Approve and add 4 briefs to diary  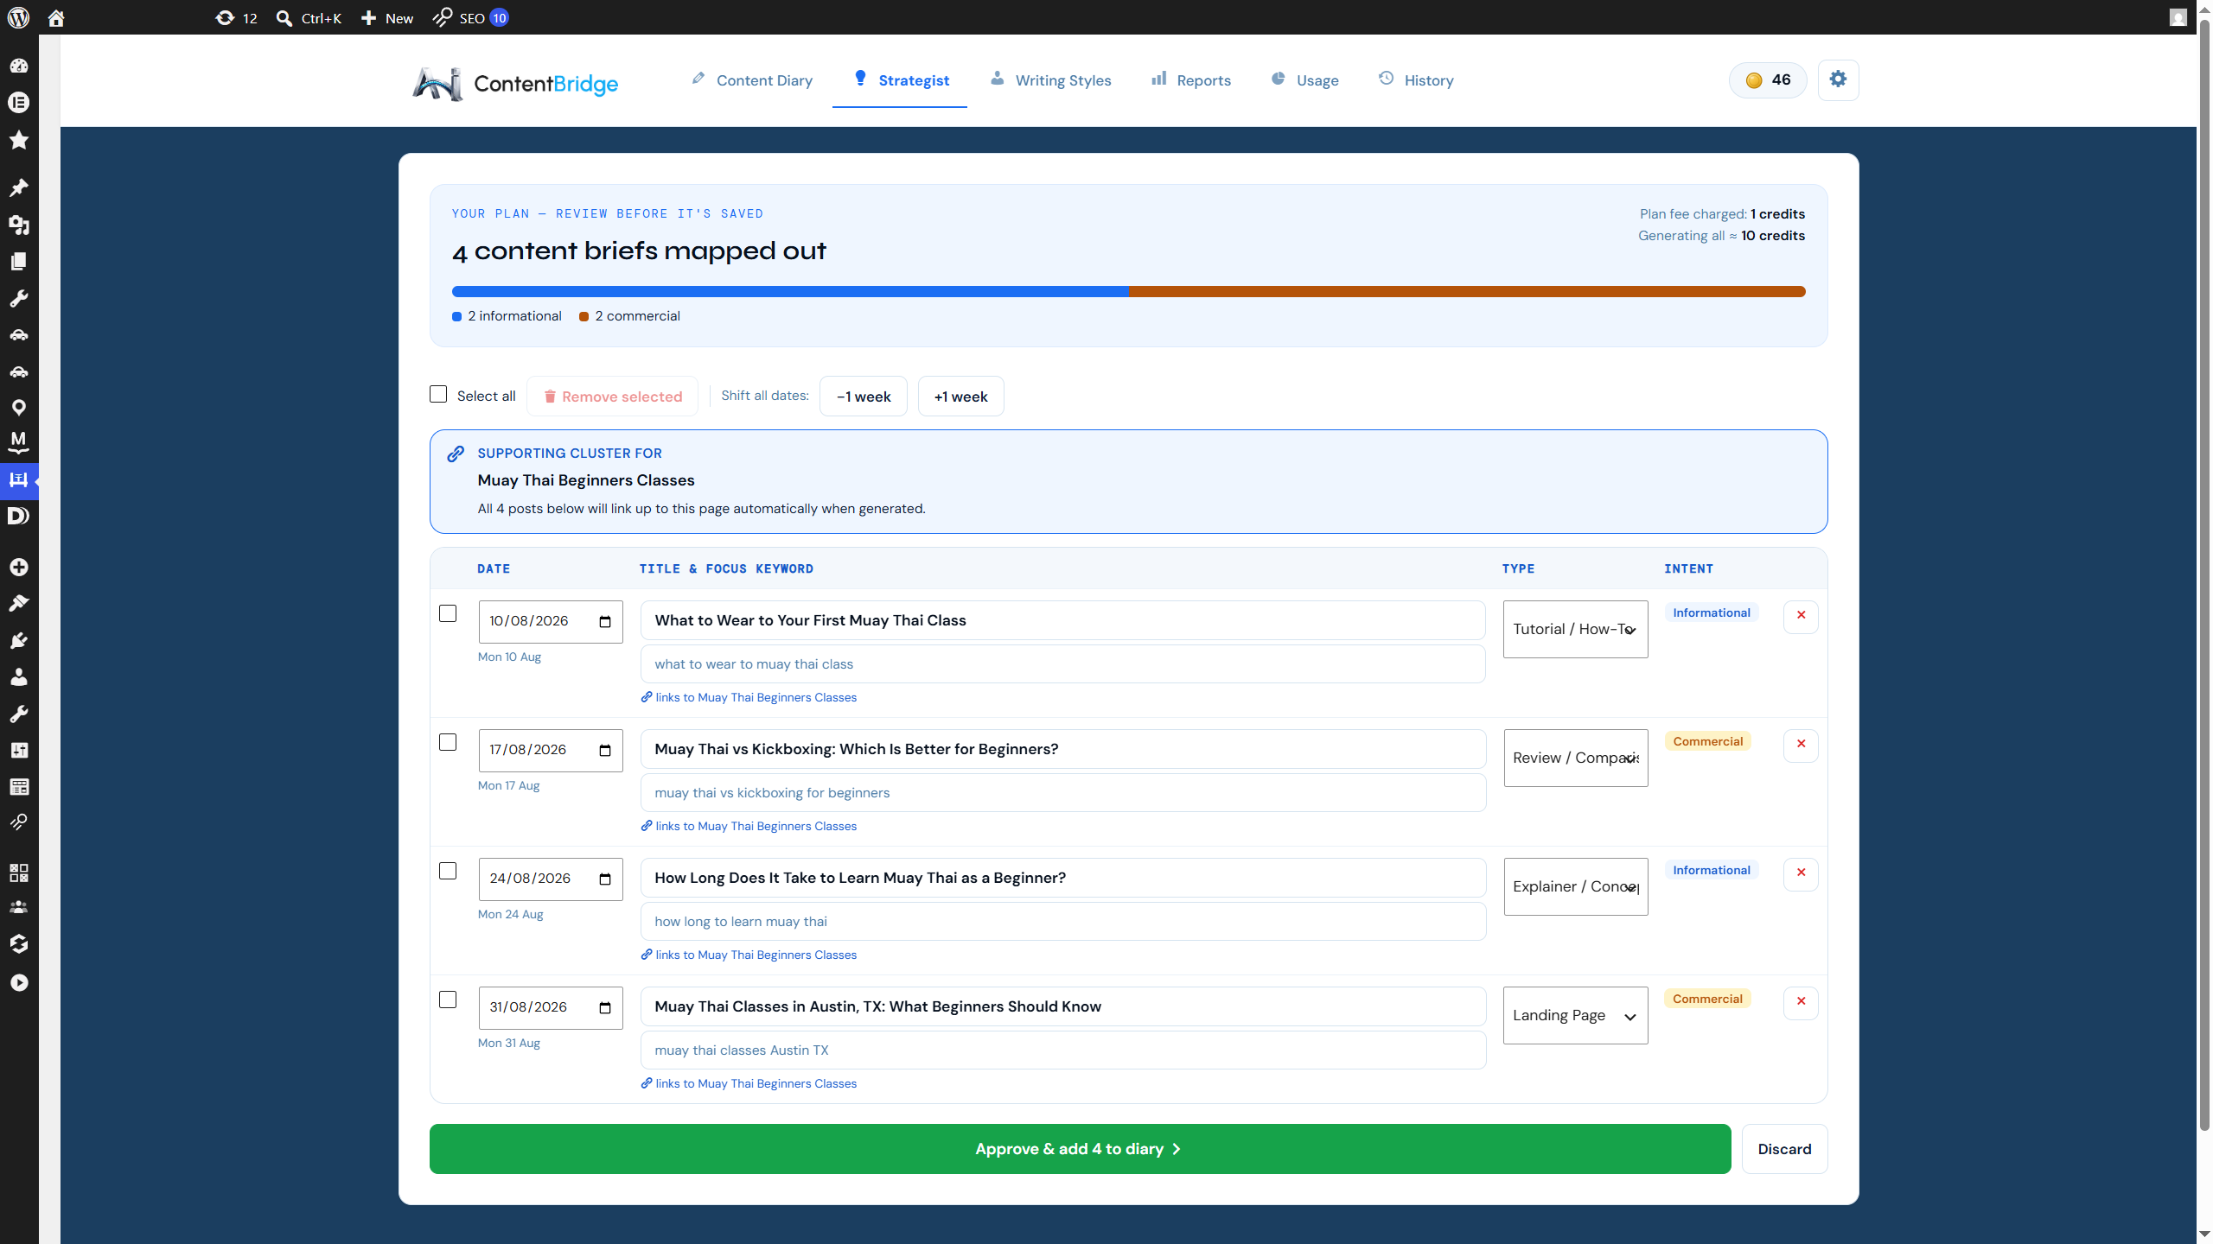pos(1080,1149)
